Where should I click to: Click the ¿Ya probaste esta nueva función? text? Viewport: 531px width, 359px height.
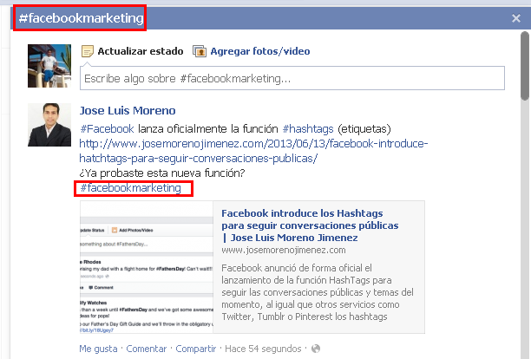(x=162, y=173)
